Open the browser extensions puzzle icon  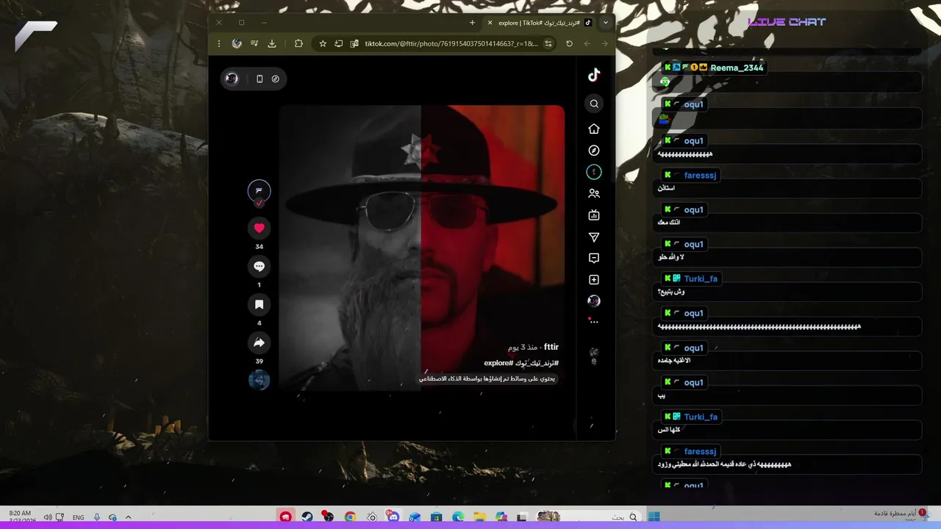pos(298,43)
